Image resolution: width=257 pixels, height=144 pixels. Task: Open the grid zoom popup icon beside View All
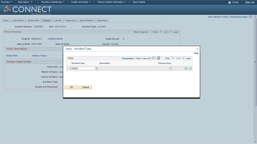tap(153, 58)
